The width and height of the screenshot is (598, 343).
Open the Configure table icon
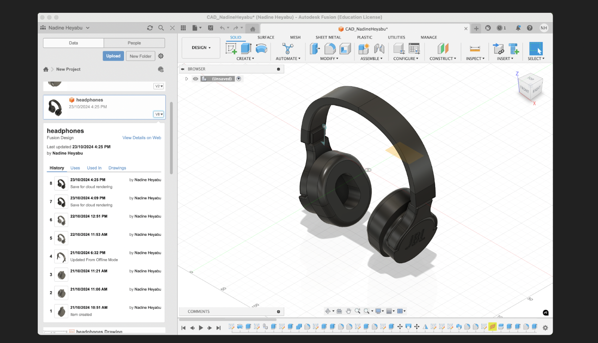click(414, 49)
